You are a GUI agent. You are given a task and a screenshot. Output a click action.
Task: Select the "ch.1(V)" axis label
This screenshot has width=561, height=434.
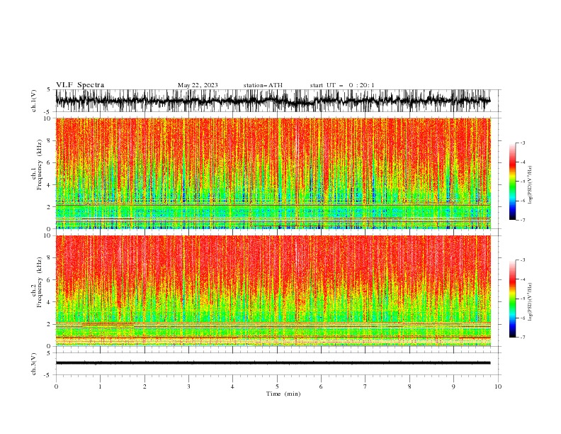(34, 101)
